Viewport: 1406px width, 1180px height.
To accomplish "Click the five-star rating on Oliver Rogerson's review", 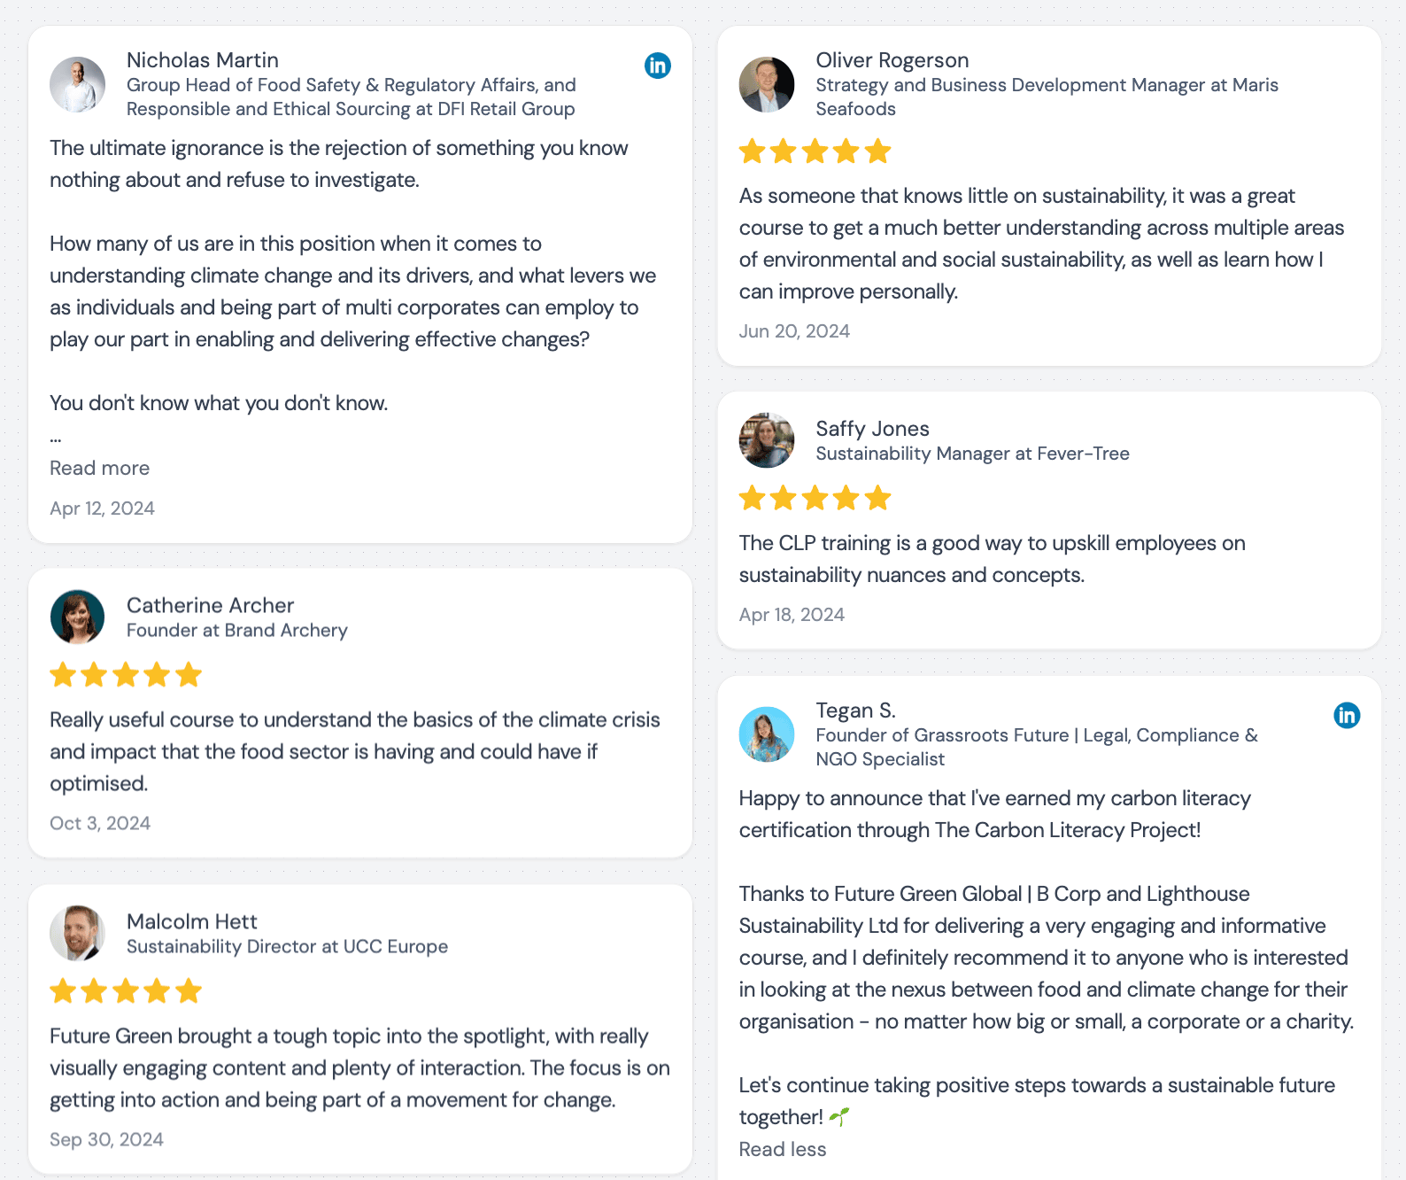I will point(815,151).
